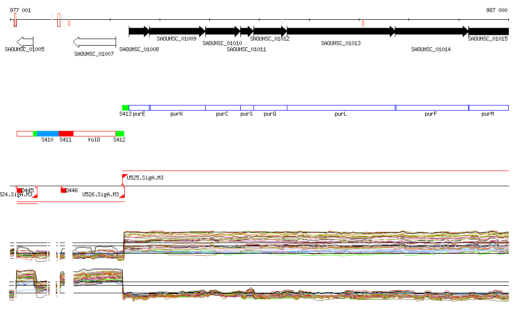Select the SAOUHSC_01007 white gene arrow
This screenshot has width=519, height=310.
(x=94, y=42)
